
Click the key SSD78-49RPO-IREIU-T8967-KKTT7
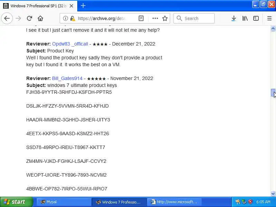click(x=66, y=147)
